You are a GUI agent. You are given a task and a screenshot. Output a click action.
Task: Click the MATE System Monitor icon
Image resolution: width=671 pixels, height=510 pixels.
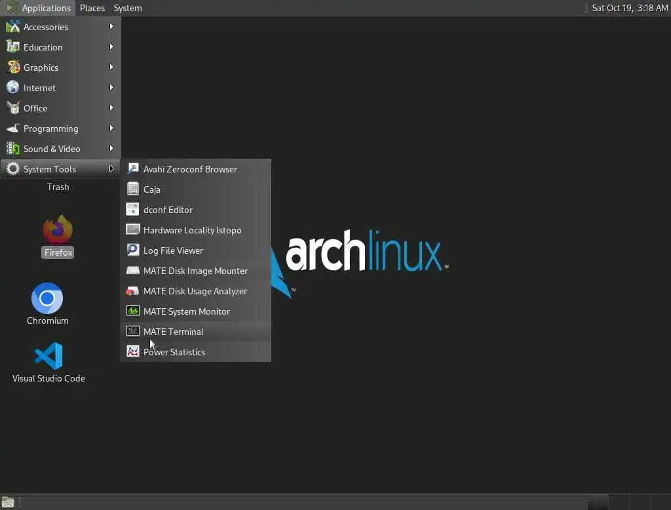[132, 311]
